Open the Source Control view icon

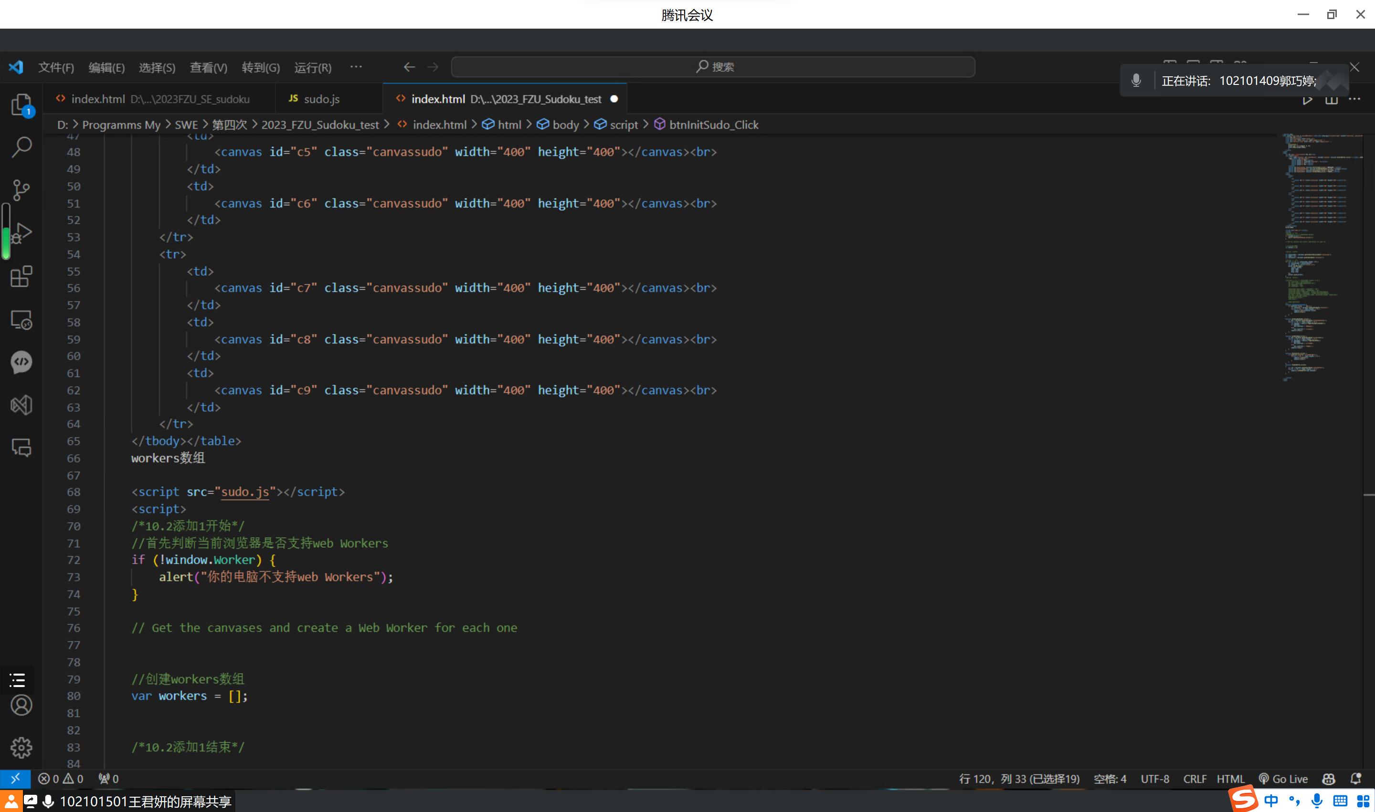(21, 190)
